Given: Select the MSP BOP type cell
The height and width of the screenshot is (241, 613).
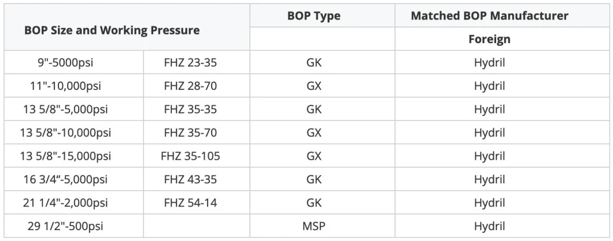Looking at the screenshot, I should 313,226.
